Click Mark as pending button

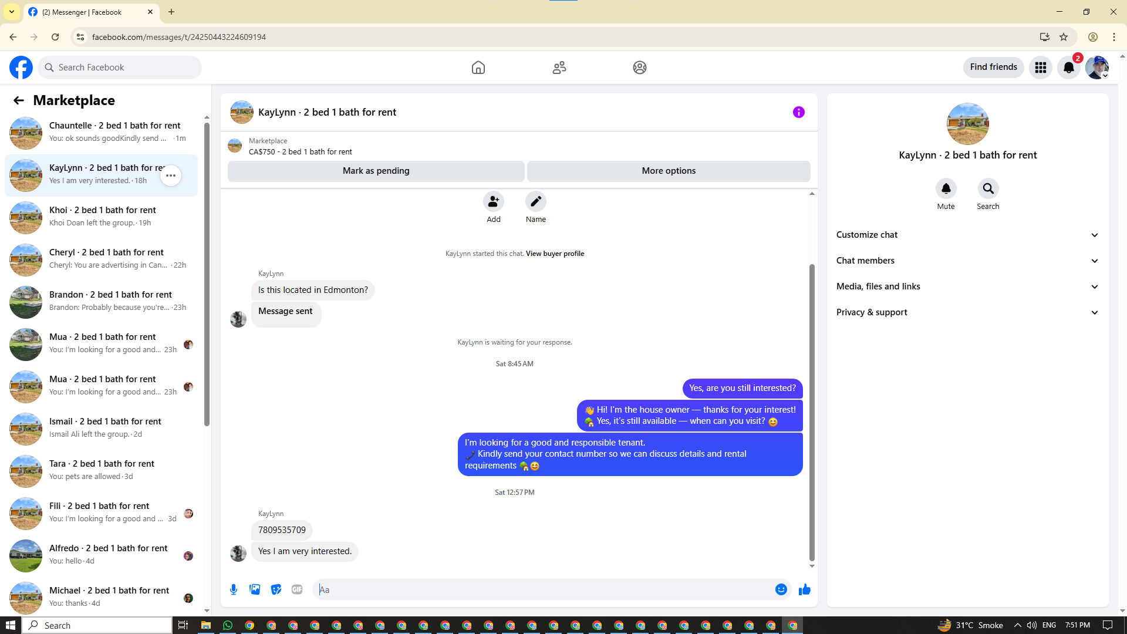pyautogui.click(x=376, y=171)
